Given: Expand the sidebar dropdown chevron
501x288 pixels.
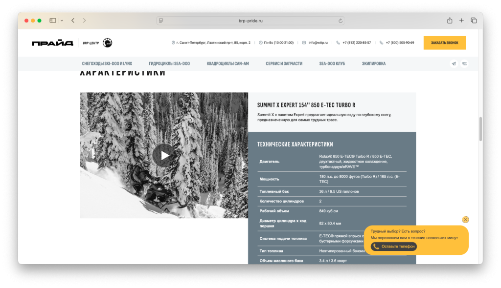Looking at the screenshot, I should pos(62,21).
